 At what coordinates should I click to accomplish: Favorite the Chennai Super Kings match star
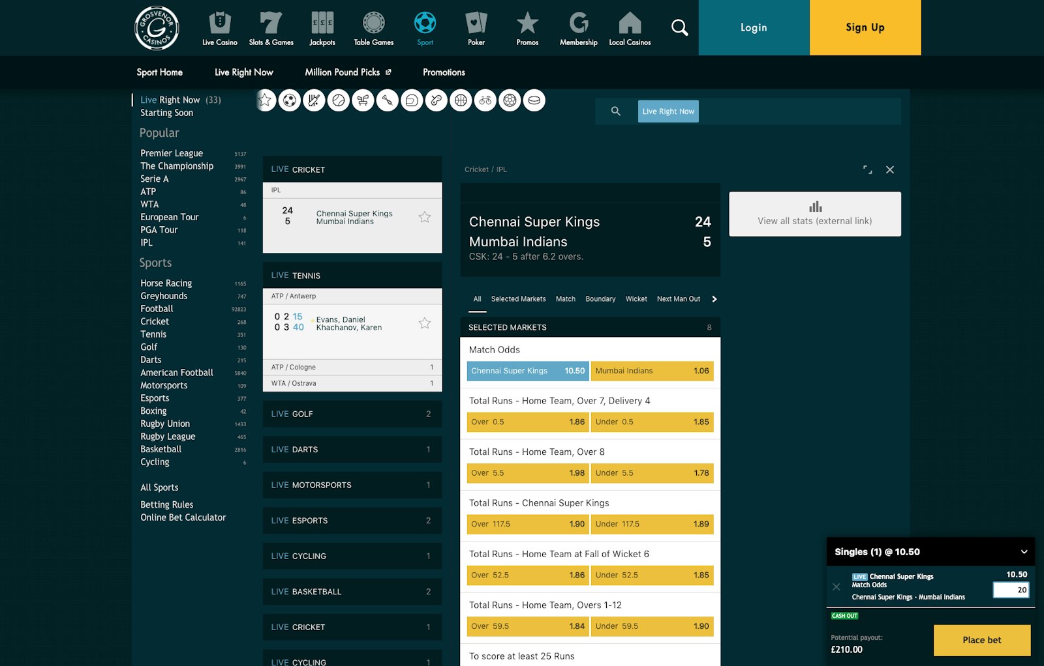pyautogui.click(x=425, y=217)
